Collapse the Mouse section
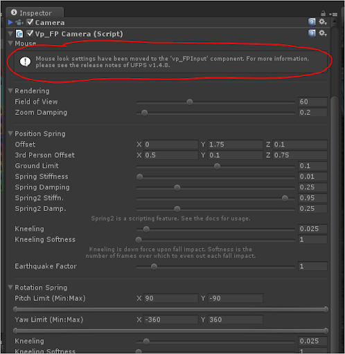This screenshot has width=345, height=354. 10,43
